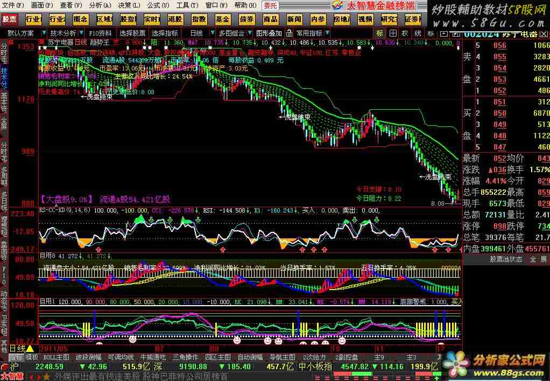Viewport: 550px width, 381px height.
Task: Click the 展 button in stock pool panel
Action: click(x=544, y=259)
